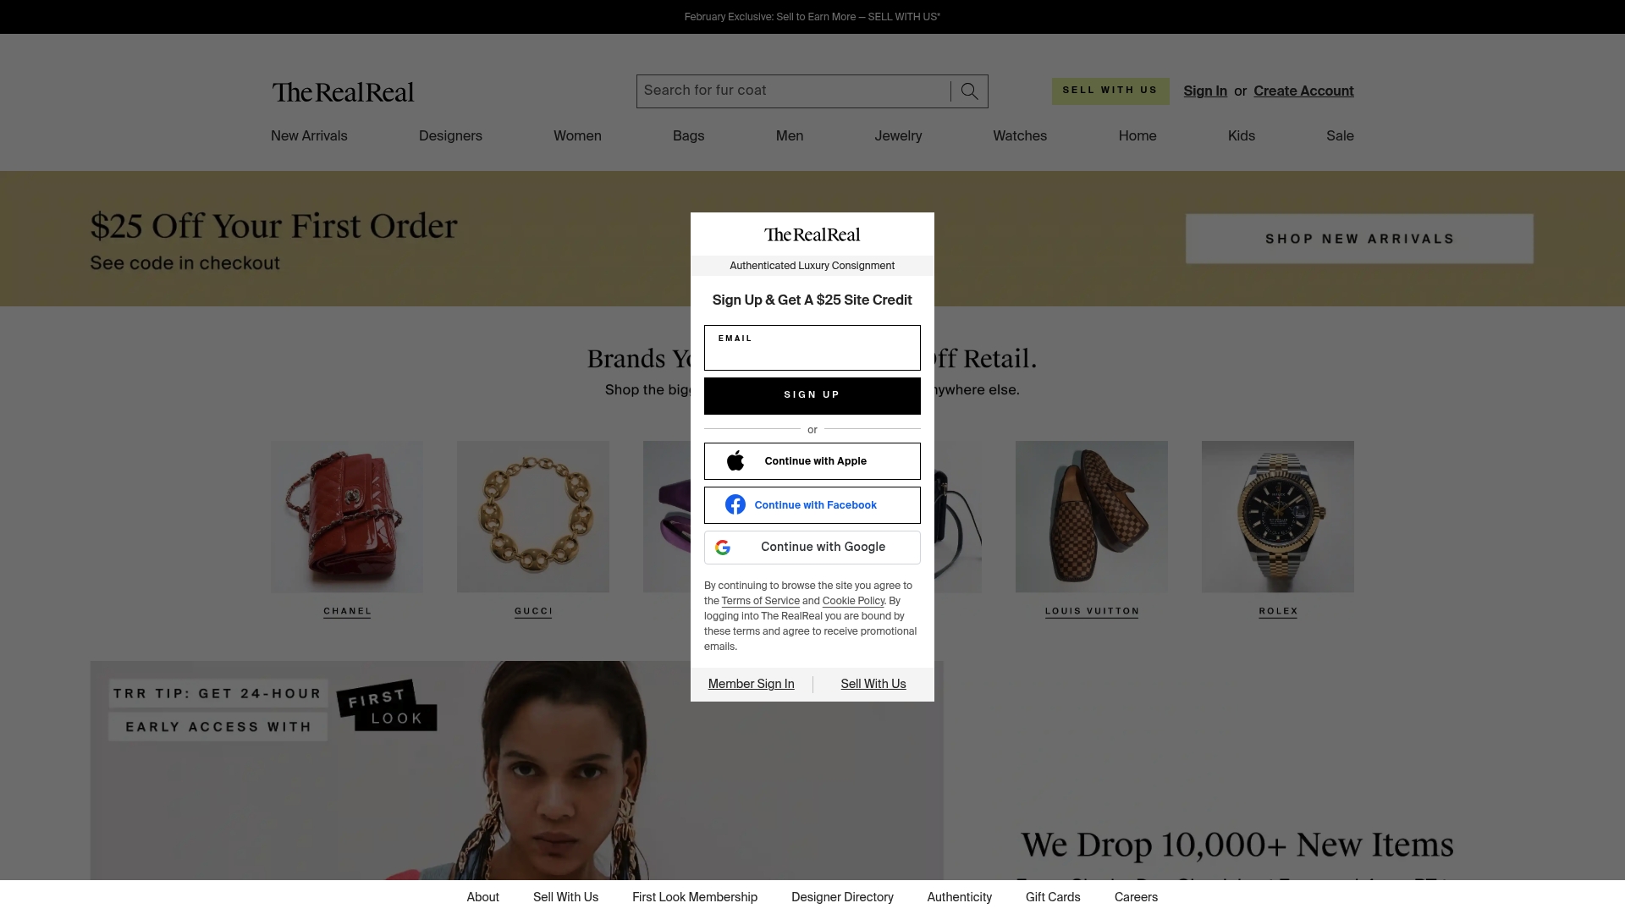This screenshot has height=914, width=1625.
Task: Click the Facebook icon in the signup modal
Action: [735, 504]
